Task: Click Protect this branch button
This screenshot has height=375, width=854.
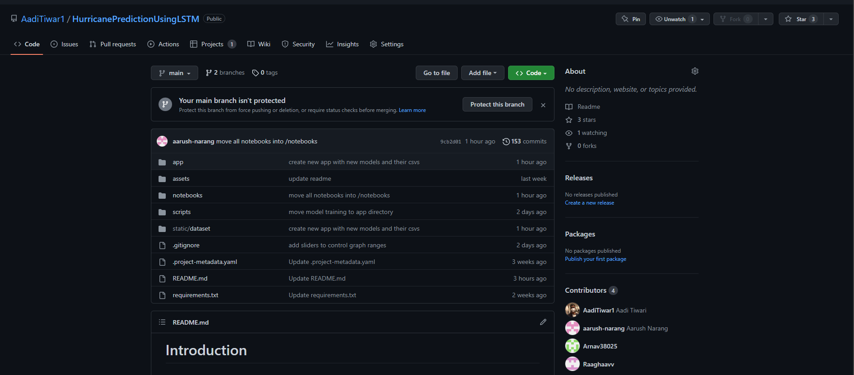Action: point(497,104)
